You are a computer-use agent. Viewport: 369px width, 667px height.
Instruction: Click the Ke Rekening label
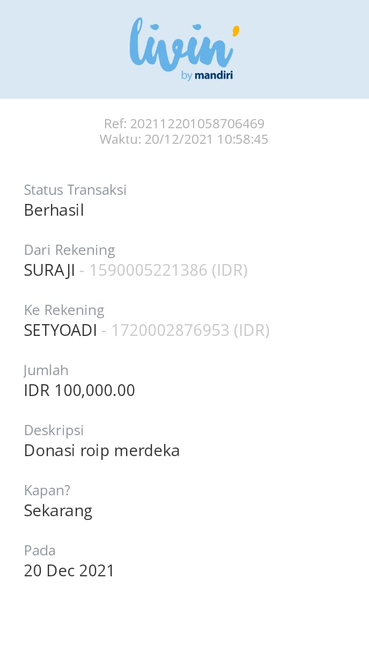coord(64,310)
